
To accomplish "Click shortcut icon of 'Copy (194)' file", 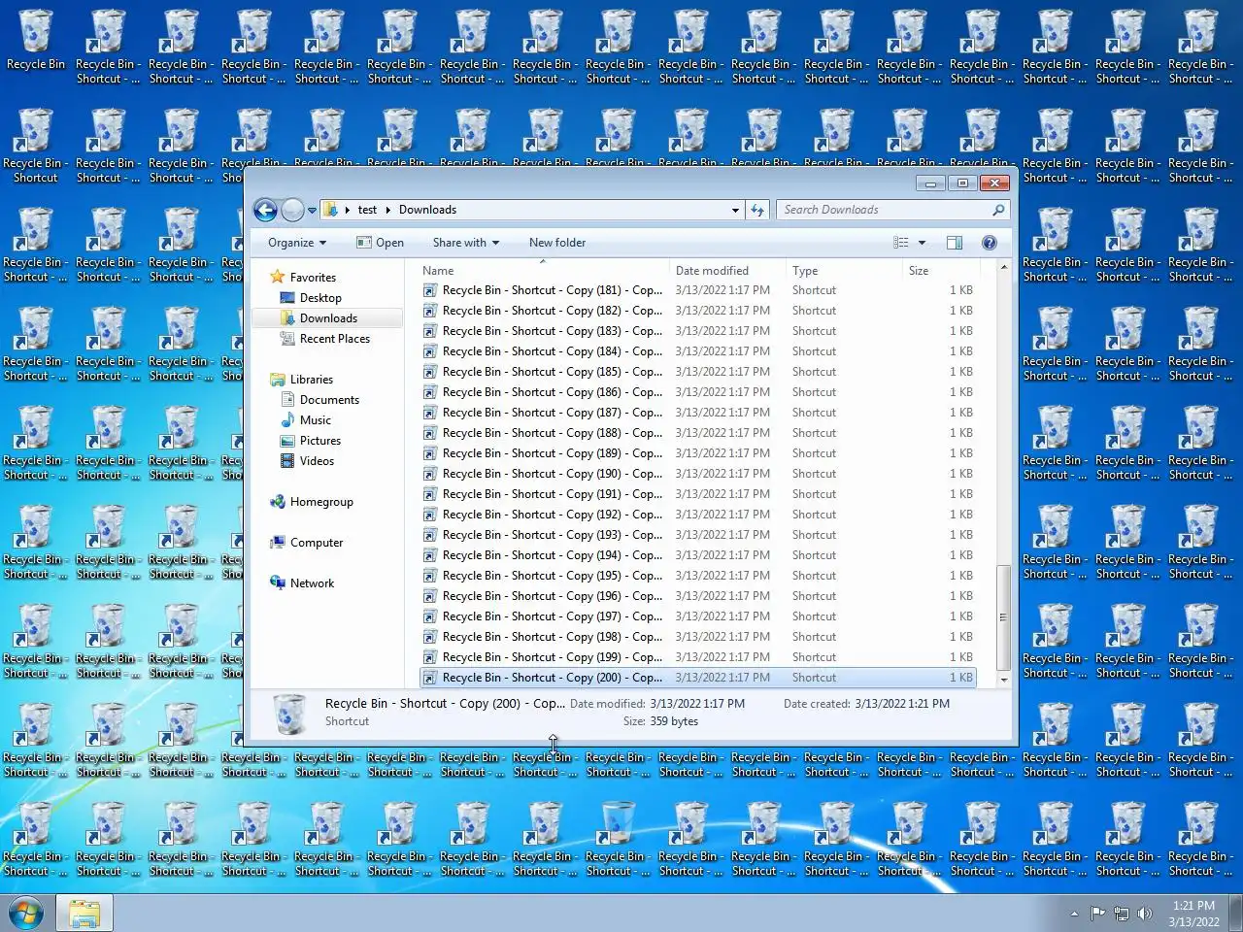I will coord(430,555).
